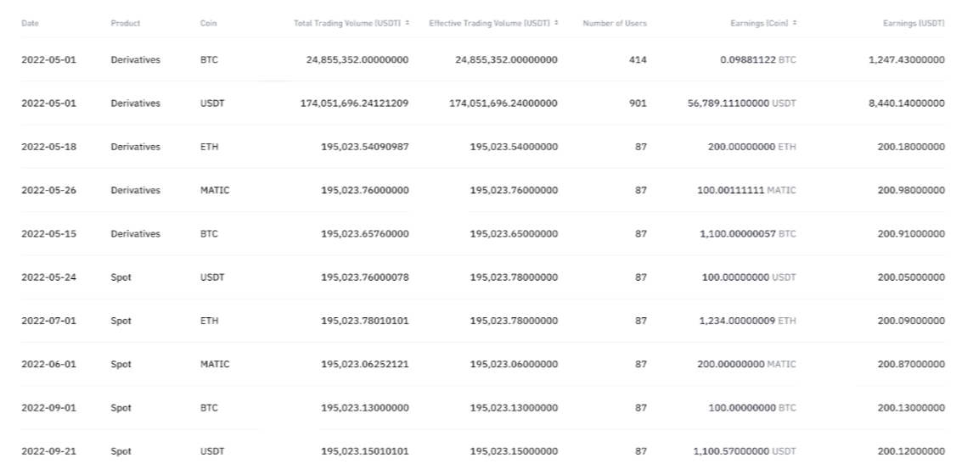The height and width of the screenshot is (464, 956).
Task: Select the 2022-09-21 row date
Action: 48,451
